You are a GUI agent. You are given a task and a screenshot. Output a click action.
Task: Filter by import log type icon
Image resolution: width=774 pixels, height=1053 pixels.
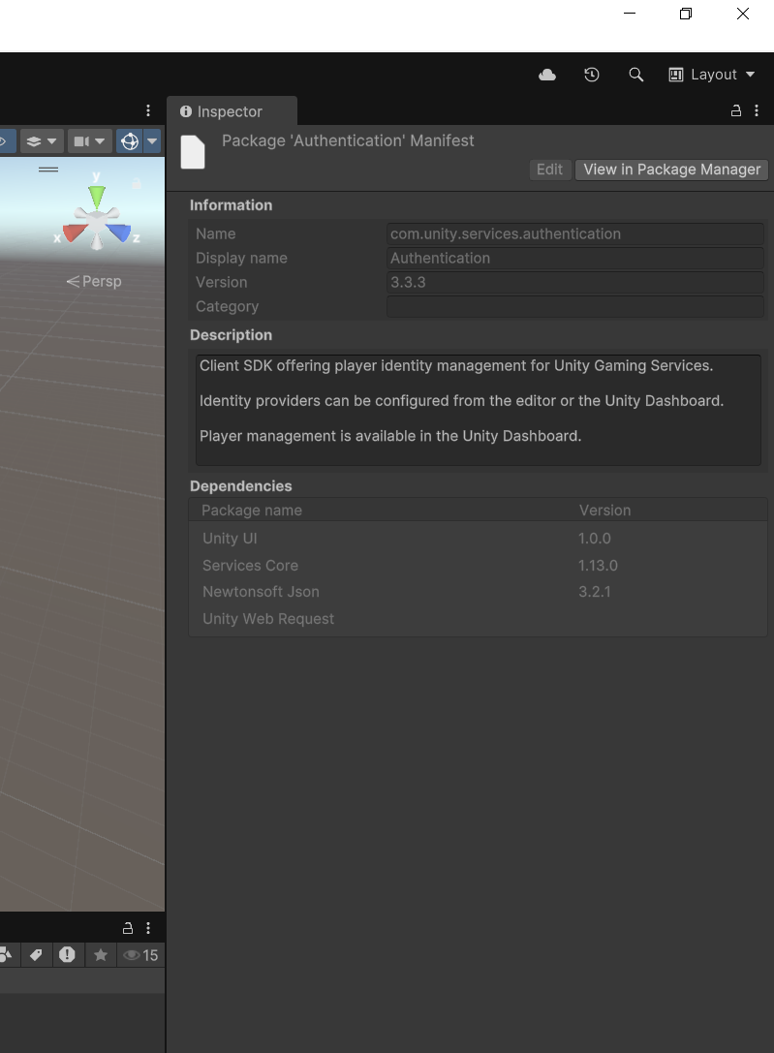tap(67, 954)
